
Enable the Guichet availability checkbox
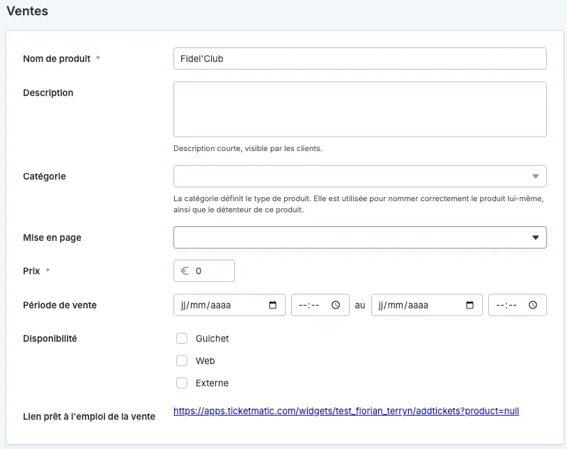(182, 338)
